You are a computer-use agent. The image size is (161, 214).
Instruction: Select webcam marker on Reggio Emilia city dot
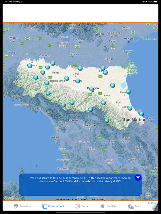(67, 78)
